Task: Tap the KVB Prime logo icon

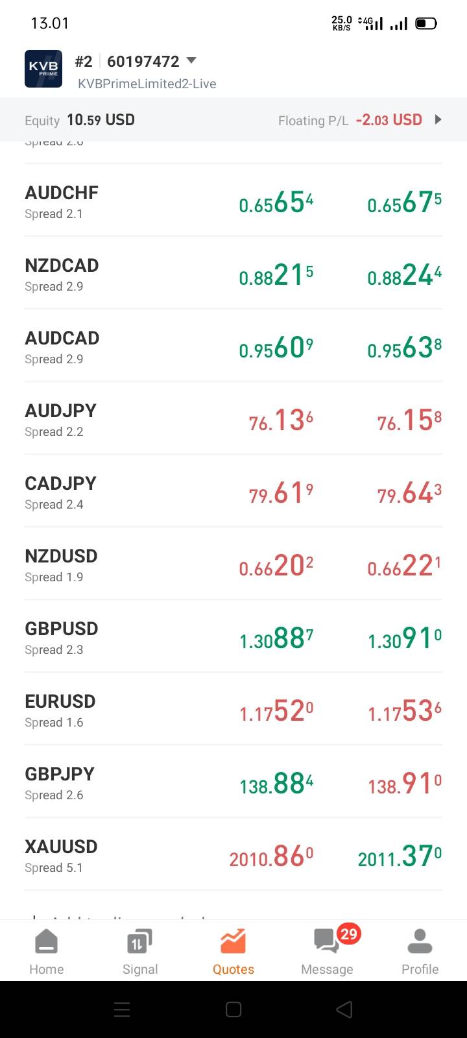Action: (x=43, y=69)
